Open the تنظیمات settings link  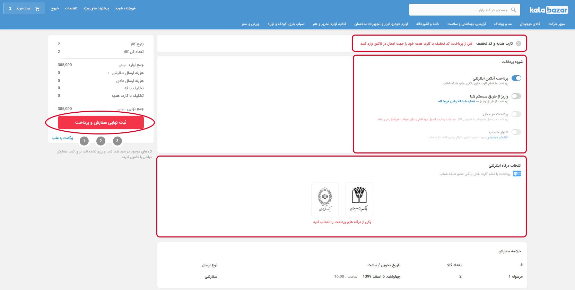(x=71, y=8)
